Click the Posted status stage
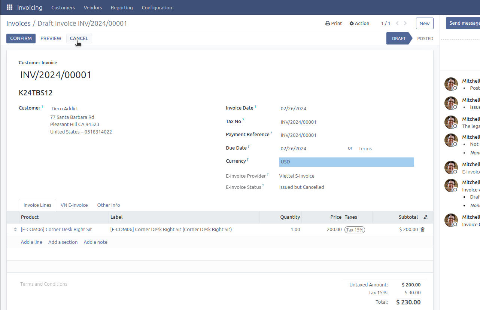 425,39
